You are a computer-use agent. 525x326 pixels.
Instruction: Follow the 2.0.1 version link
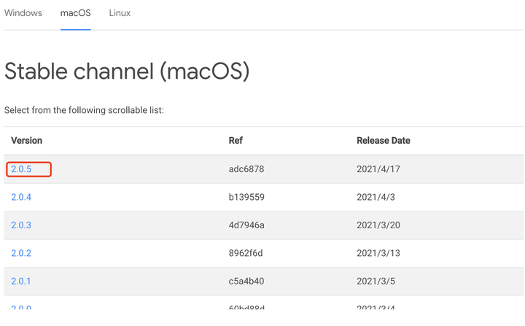20,281
